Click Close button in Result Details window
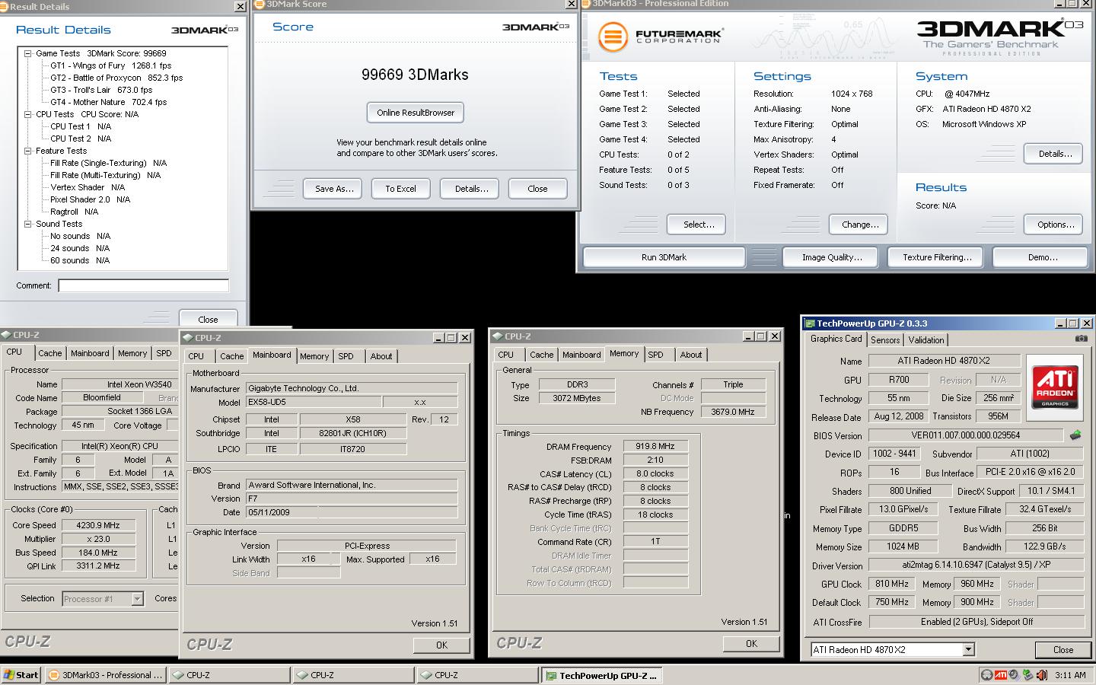 click(x=208, y=320)
